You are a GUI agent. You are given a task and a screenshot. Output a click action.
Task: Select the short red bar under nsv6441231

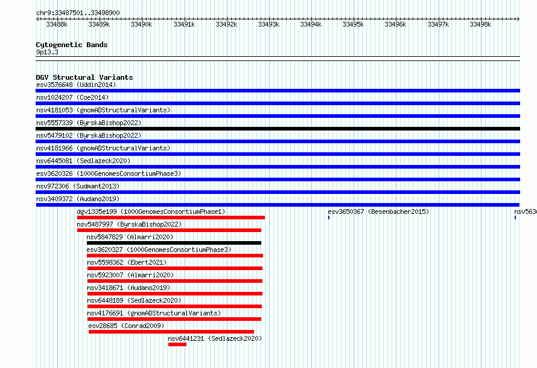pos(177,344)
